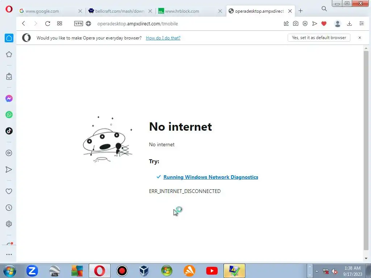Open sidebar Settings gear icon

(x=9, y=224)
